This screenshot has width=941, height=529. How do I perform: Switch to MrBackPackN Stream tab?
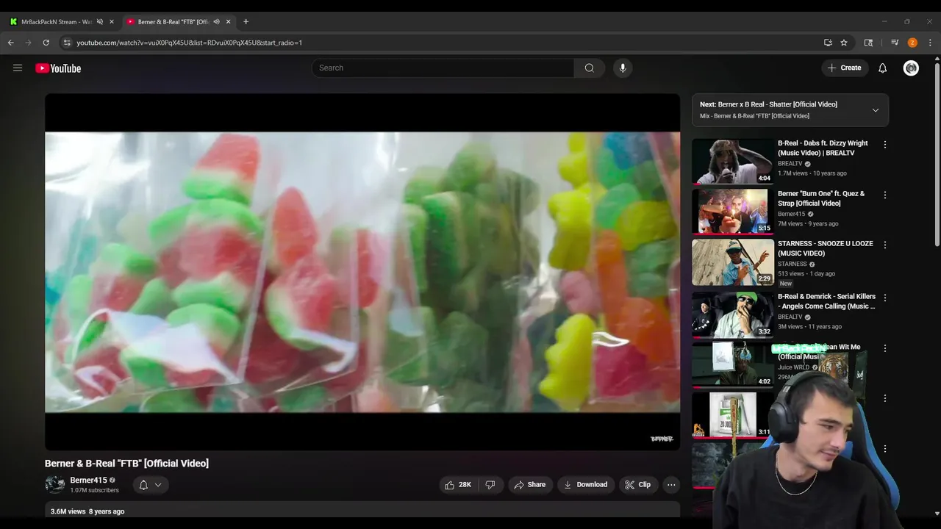coord(56,22)
